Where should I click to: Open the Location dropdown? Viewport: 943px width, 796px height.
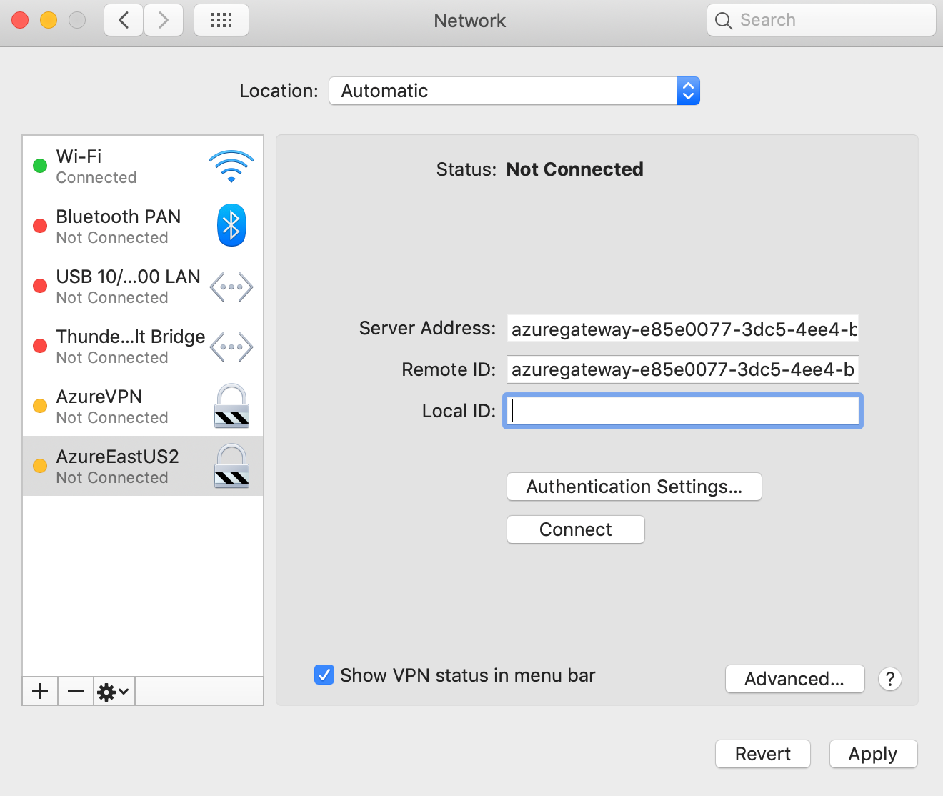(x=514, y=91)
